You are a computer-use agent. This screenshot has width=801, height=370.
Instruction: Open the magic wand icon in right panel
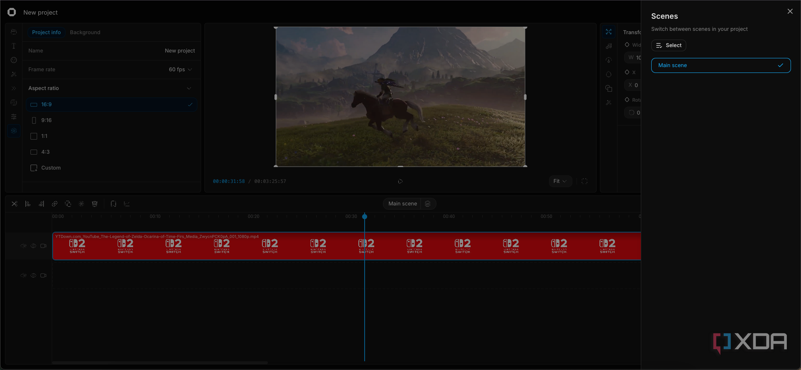(x=609, y=102)
